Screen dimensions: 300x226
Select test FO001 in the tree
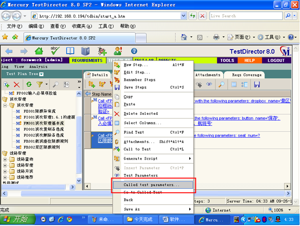[43, 129]
